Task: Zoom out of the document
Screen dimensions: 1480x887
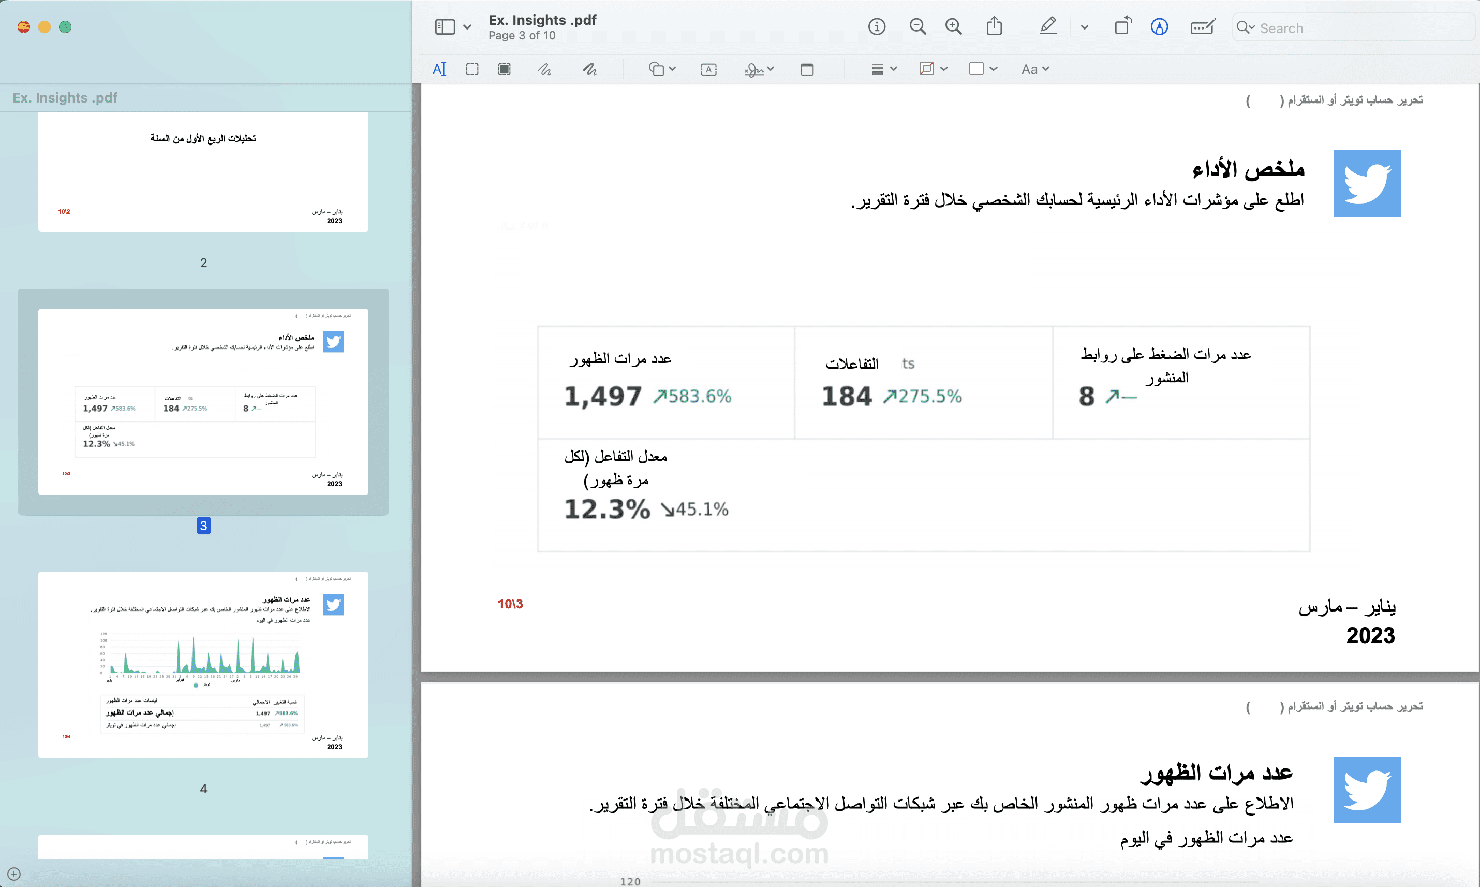Action: tap(917, 26)
